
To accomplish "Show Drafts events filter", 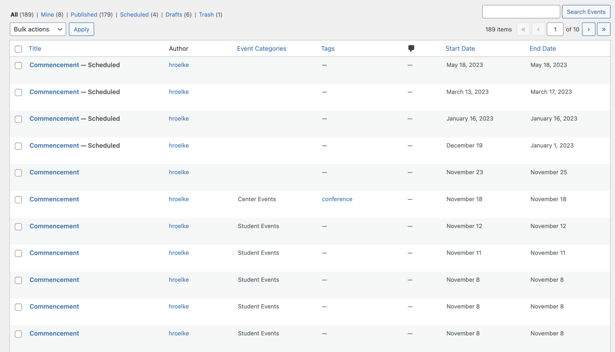I will (x=174, y=15).
